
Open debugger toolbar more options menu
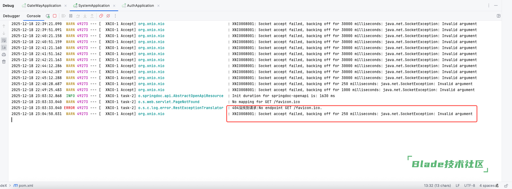115,16
